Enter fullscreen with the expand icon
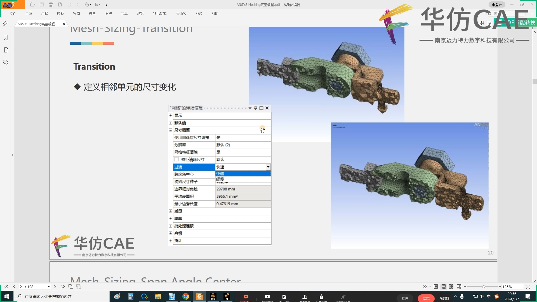Image resolution: width=537 pixels, height=302 pixels. [x=528, y=287]
